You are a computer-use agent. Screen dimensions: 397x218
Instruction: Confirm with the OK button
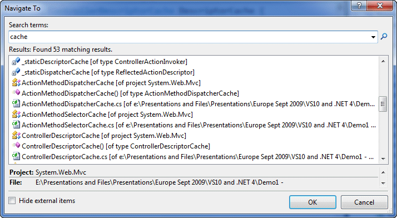(312, 202)
